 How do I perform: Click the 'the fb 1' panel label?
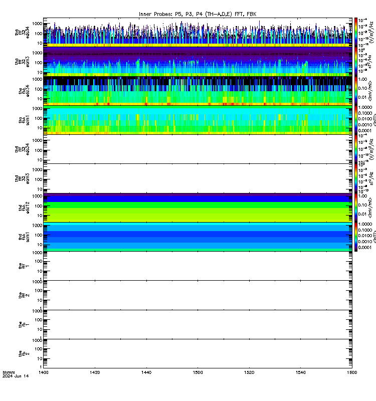click(24, 324)
